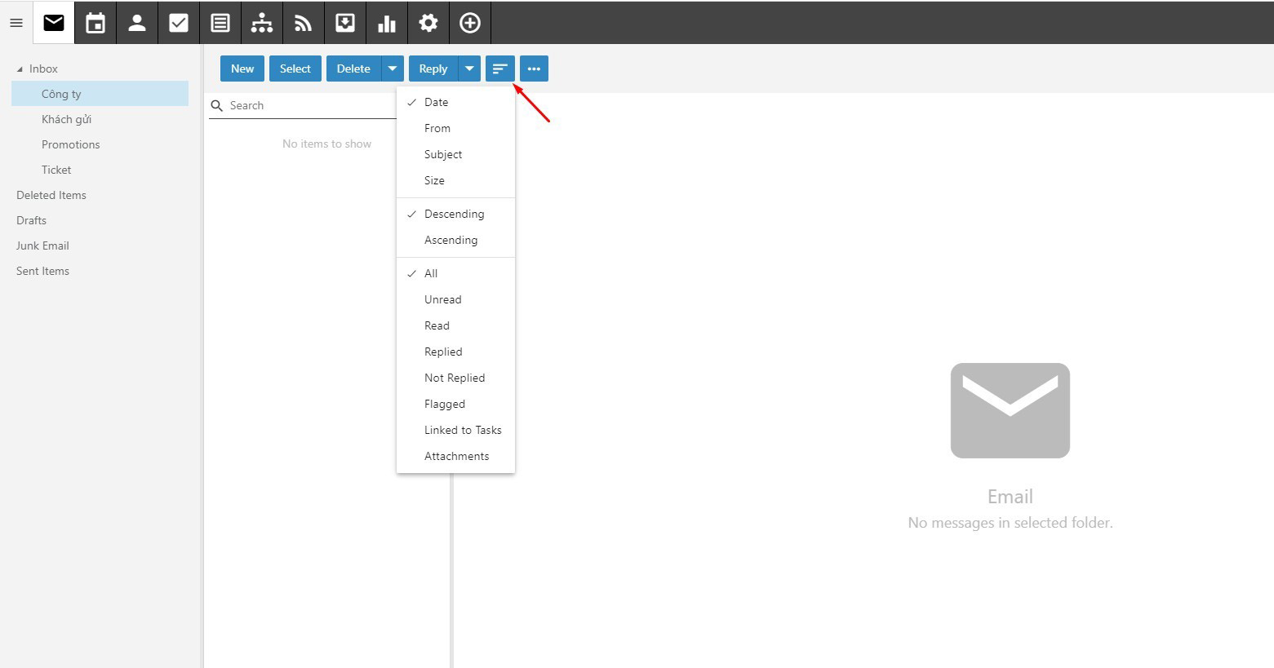Open the Settings gear icon
This screenshot has height=668, width=1274.
coord(428,23)
